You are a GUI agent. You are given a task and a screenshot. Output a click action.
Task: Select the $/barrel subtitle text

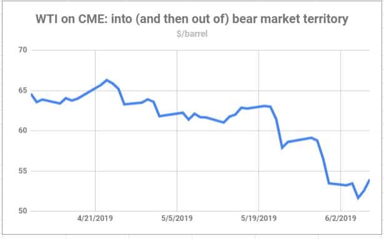(192, 34)
